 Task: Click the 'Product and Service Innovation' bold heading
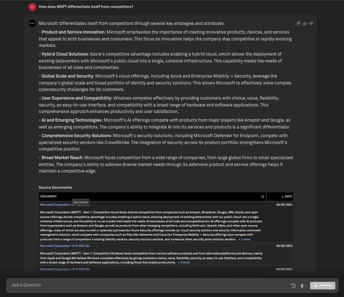pos(73,32)
